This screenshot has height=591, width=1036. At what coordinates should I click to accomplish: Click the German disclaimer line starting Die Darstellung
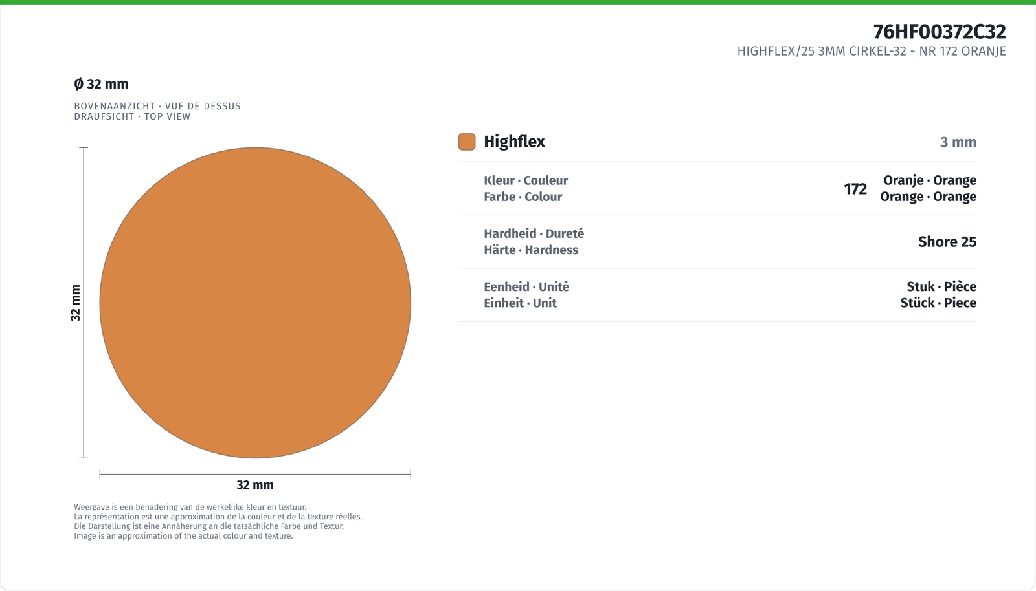point(209,526)
